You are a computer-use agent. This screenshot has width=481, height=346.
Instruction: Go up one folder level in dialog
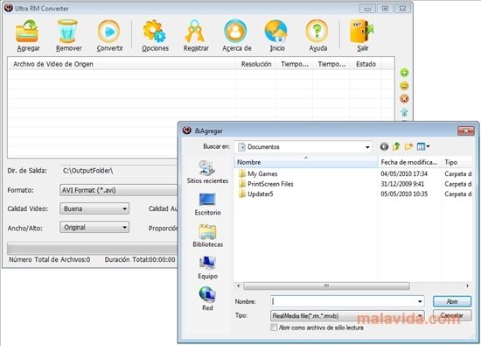396,146
